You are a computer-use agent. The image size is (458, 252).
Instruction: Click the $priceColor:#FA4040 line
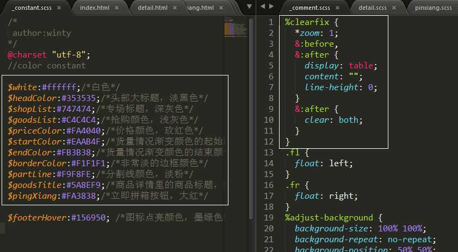point(106,130)
